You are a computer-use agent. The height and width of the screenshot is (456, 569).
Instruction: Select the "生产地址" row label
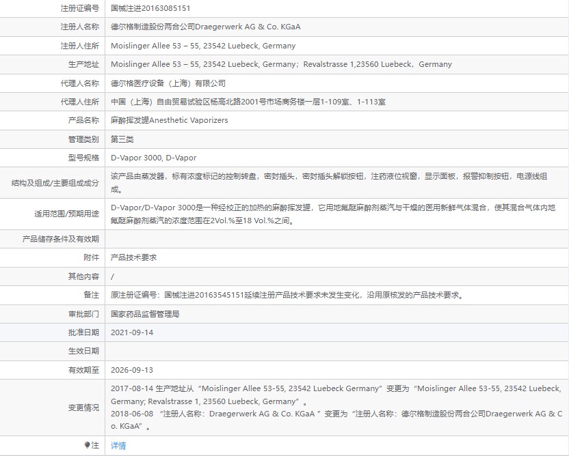click(x=83, y=64)
